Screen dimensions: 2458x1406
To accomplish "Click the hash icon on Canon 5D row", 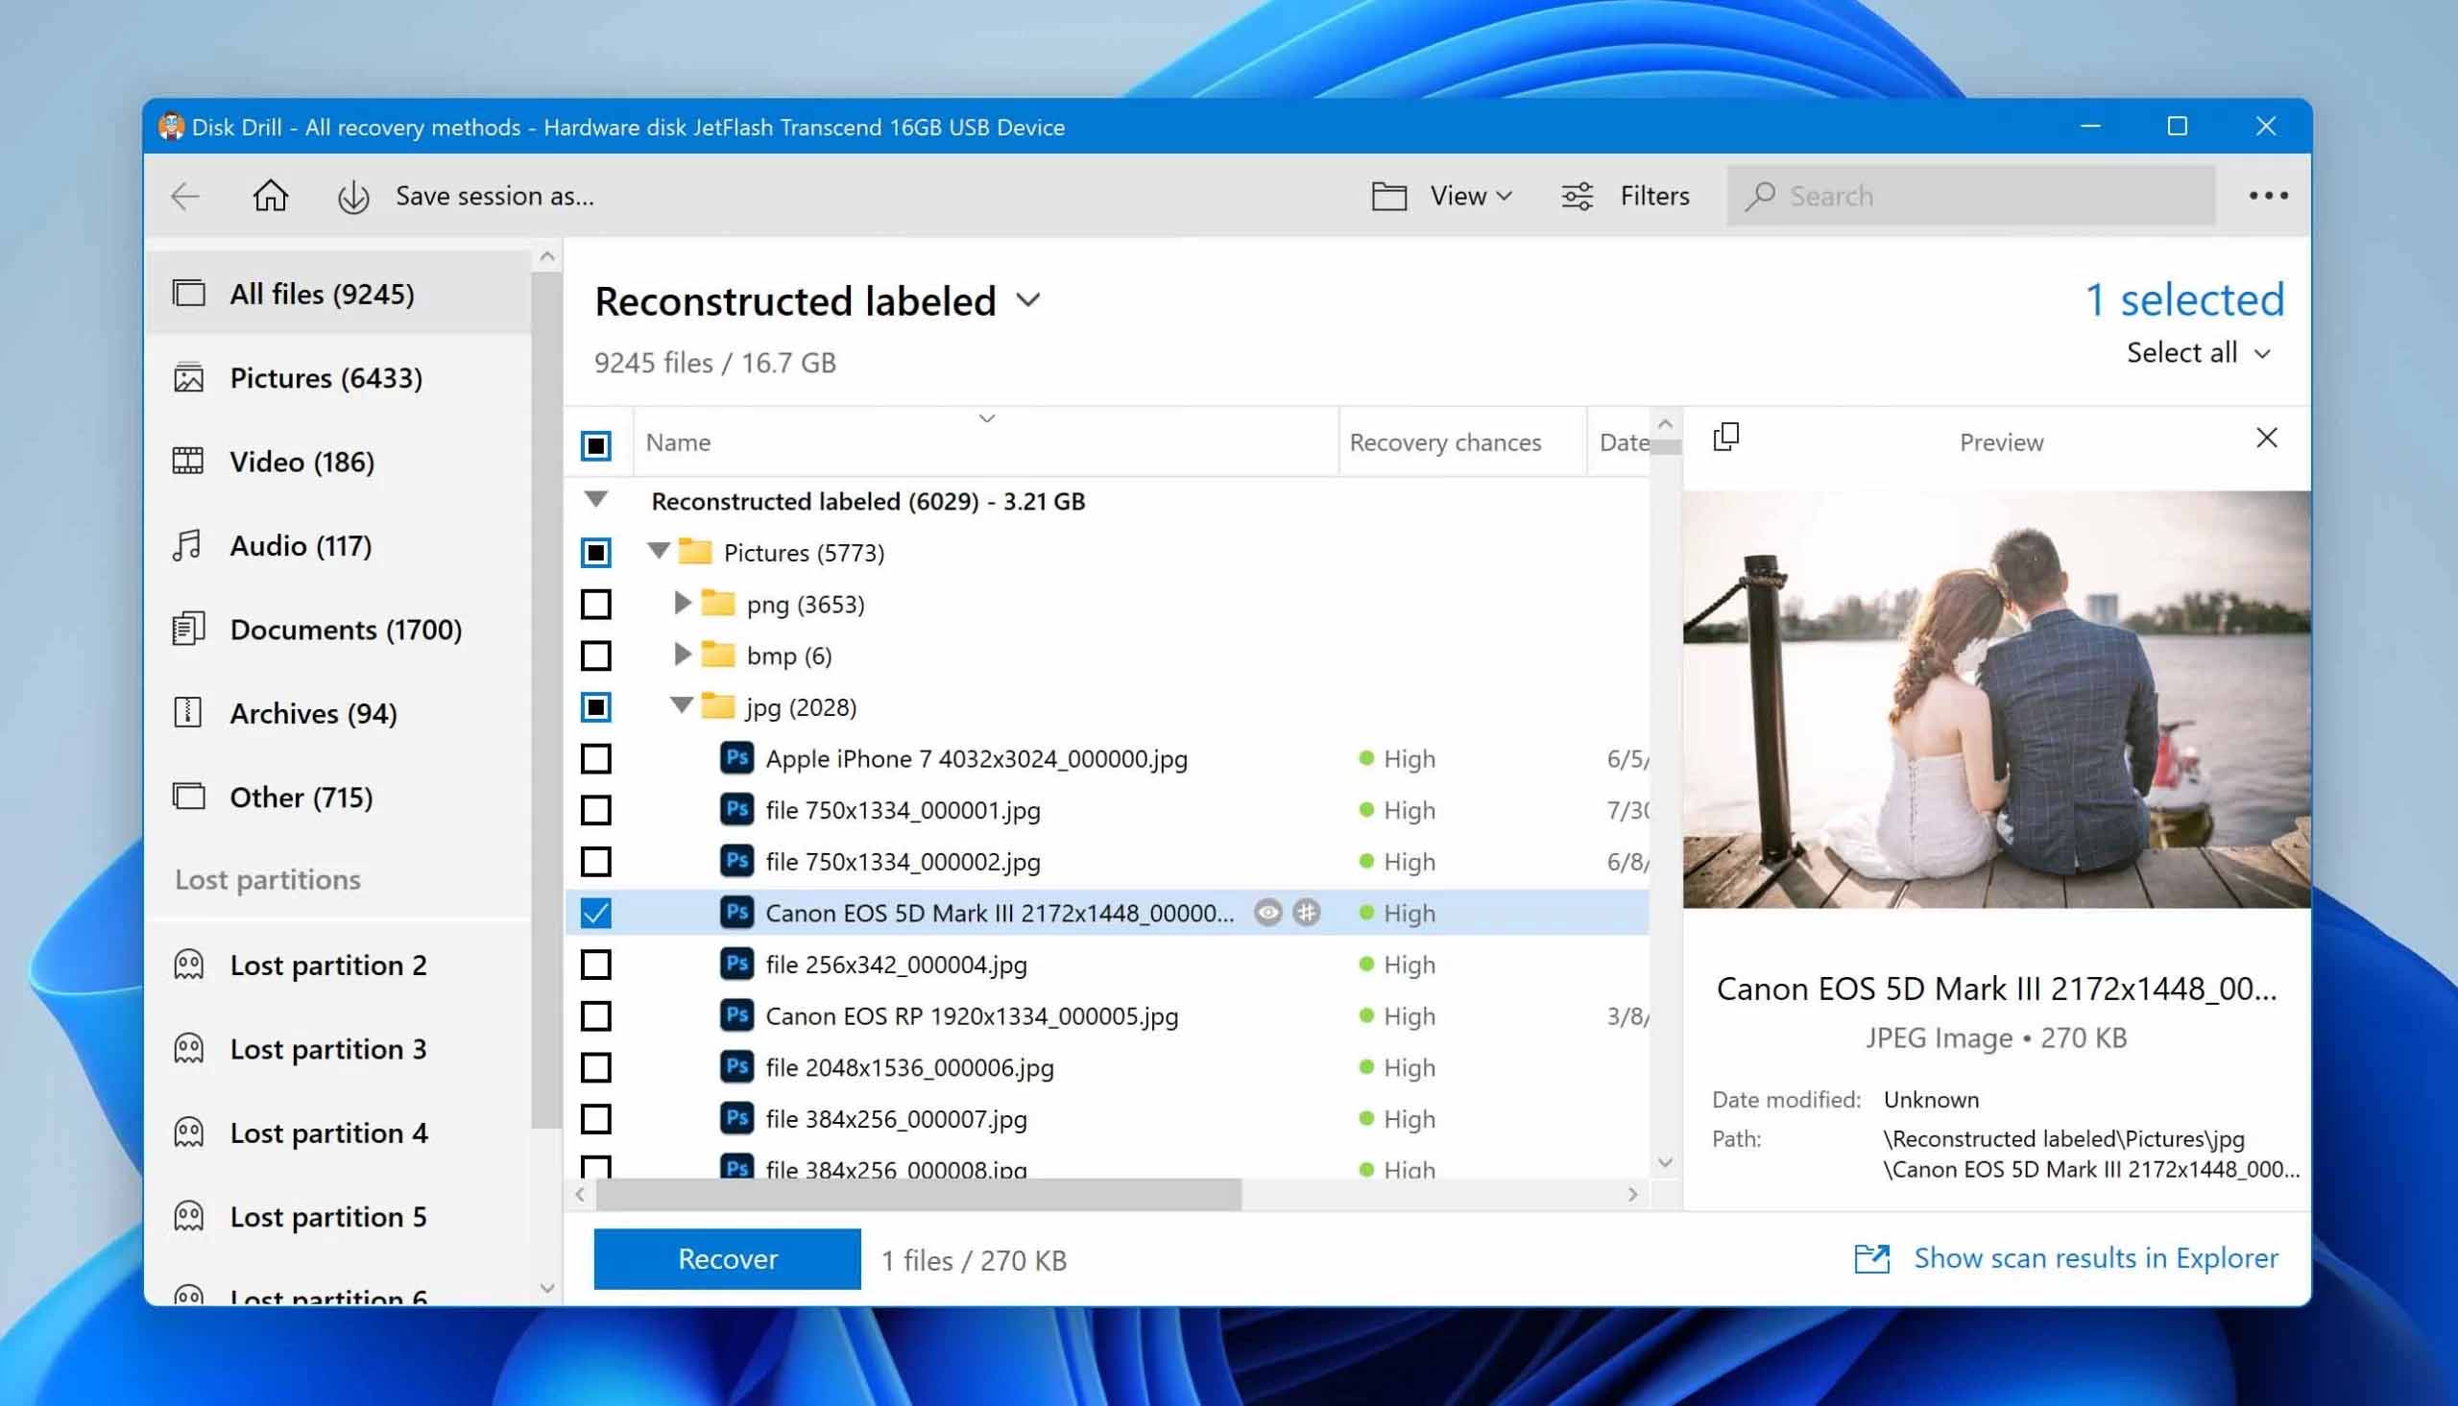I will (1307, 913).
